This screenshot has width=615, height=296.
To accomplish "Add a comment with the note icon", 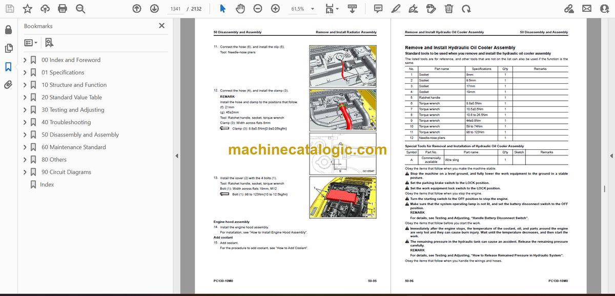I will coord(378,9).
